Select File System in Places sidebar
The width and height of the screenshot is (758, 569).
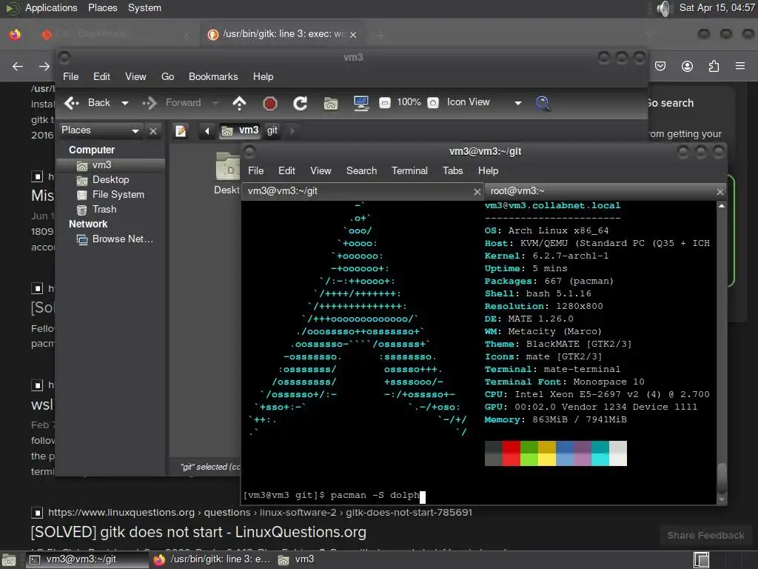pos(110,195)
